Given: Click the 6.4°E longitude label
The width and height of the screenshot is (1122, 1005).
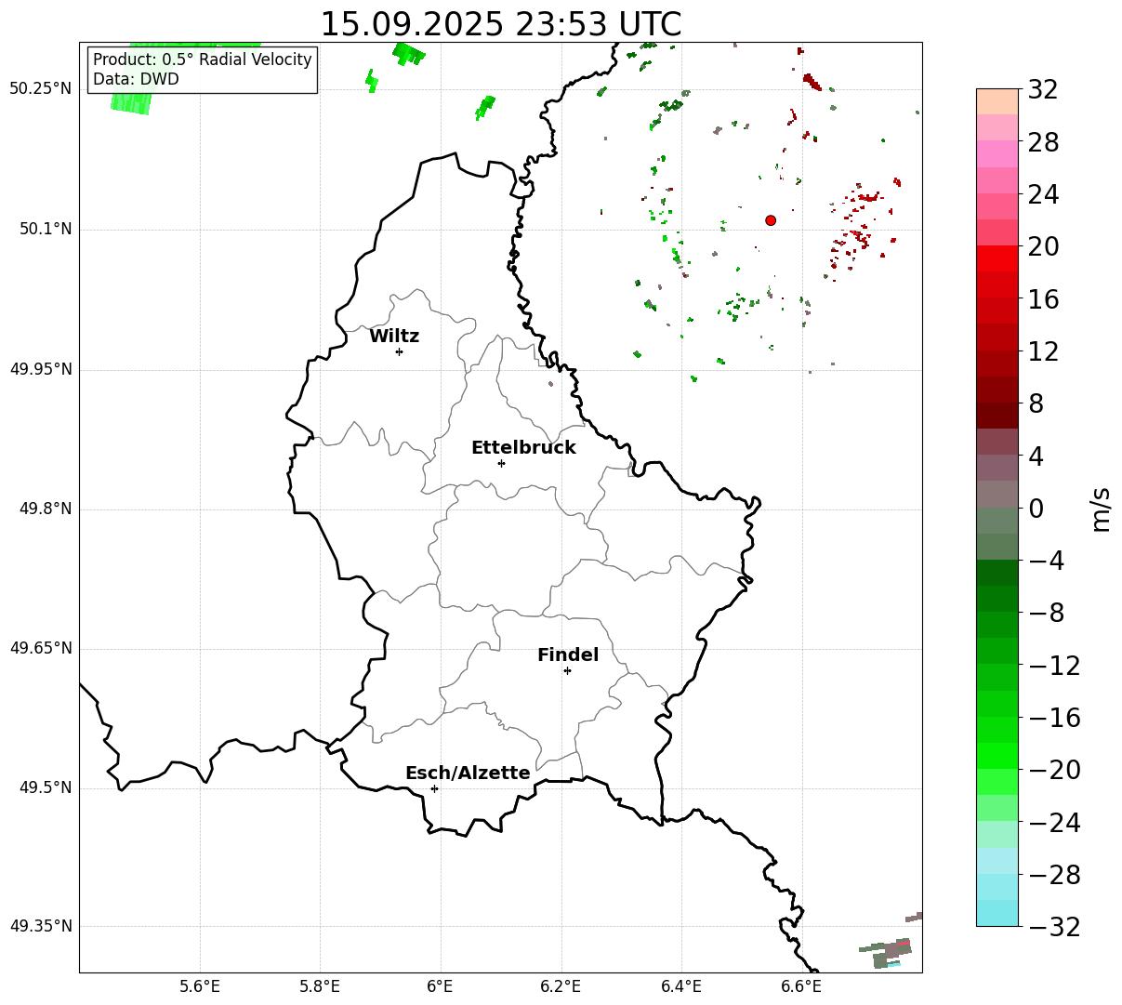Looking at the screenshot, I should [680, 986].
